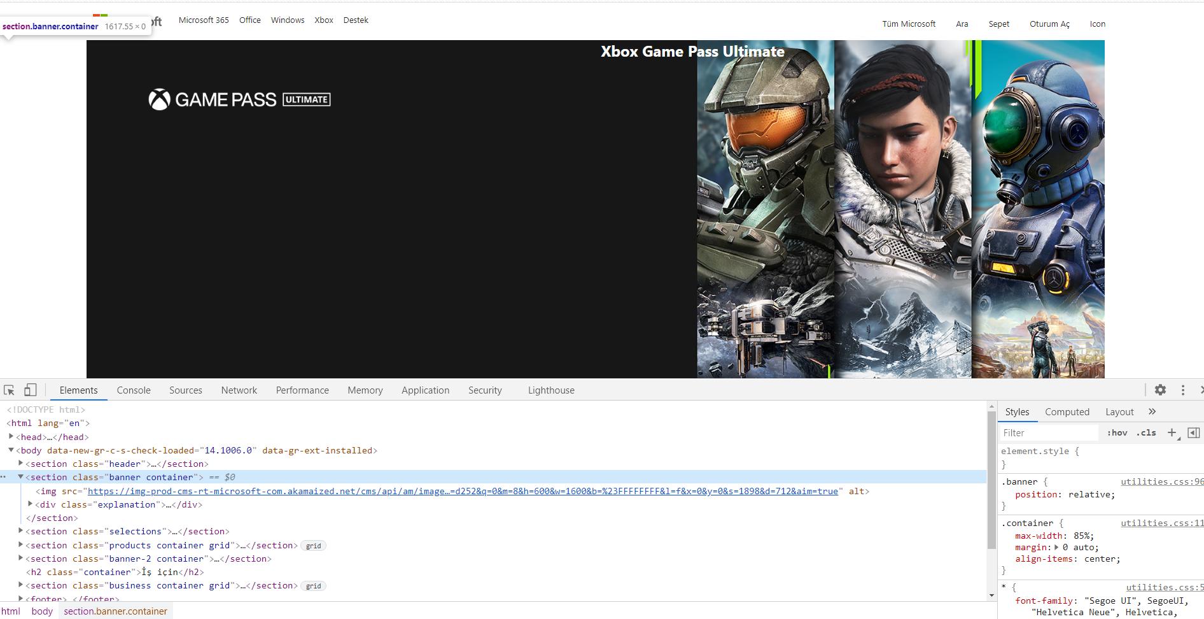Expand the div class explanation node
The width and height of the screenshot is (1204, 619).
(30, 504)
